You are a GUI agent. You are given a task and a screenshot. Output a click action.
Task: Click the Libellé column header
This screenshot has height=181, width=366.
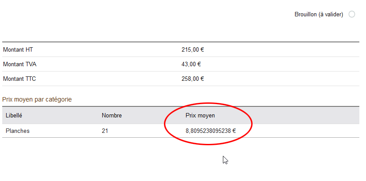coord(14,116)
